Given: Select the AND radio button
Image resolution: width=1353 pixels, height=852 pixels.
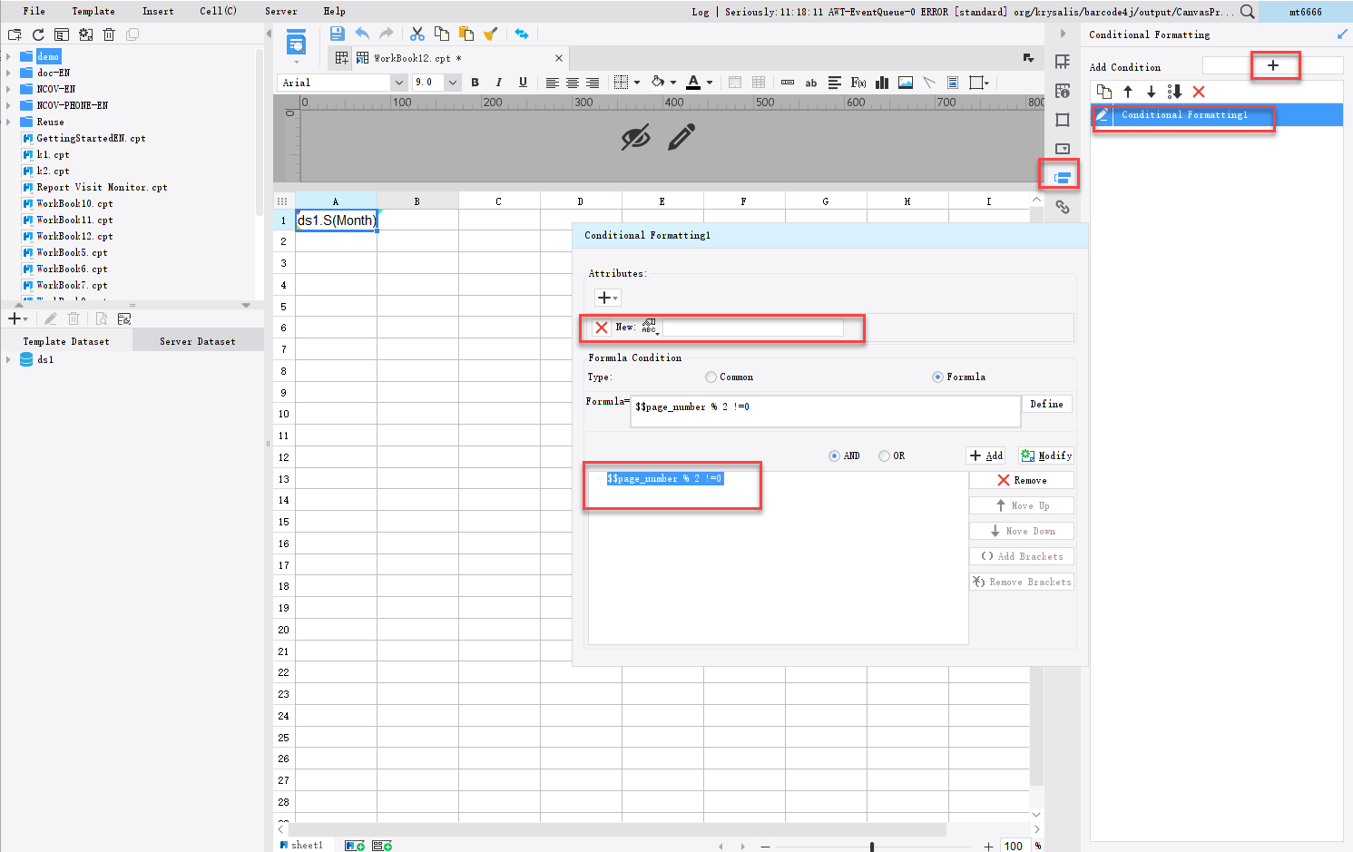Looking at the screenshot, I should point(834,456).
